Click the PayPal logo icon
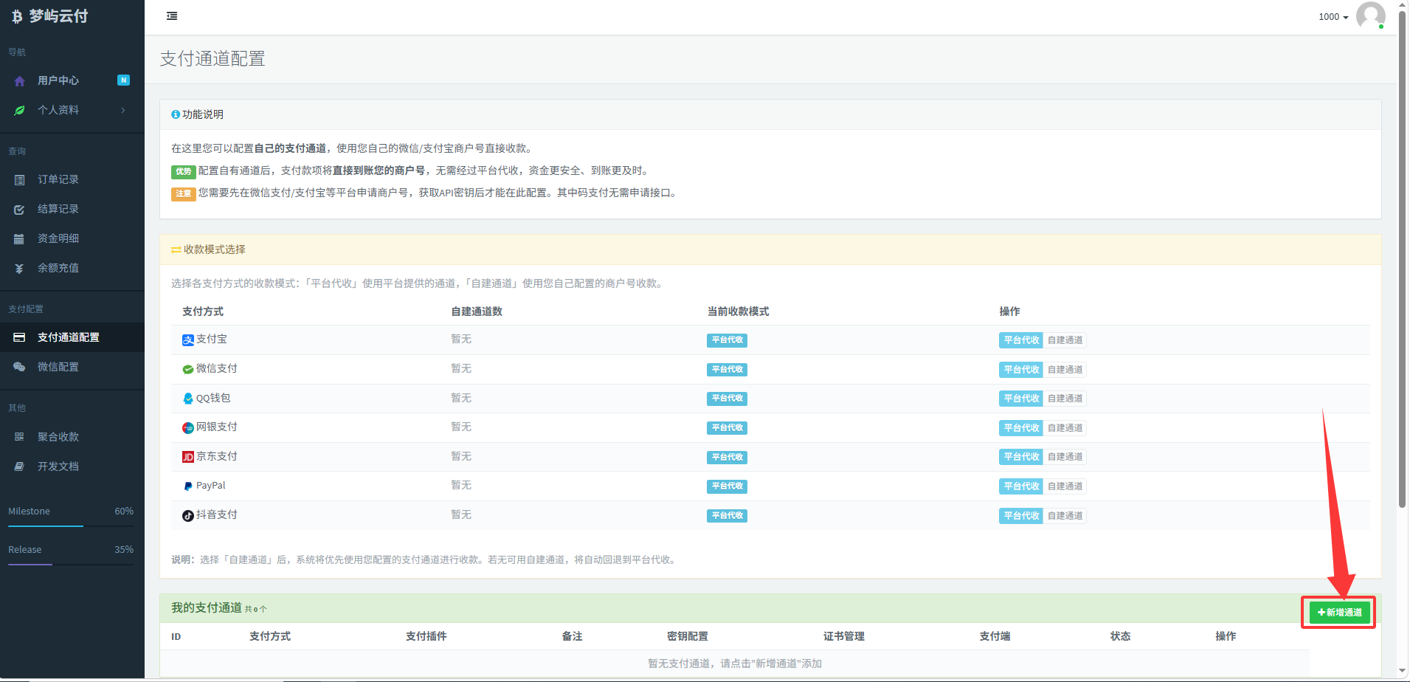This screenshot has width=1410, height=682. pyautogui.click(x=188, y=486)
